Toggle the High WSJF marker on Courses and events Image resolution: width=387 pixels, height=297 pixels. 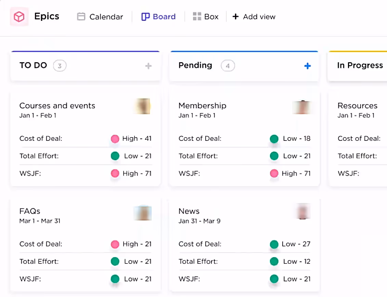115,173
